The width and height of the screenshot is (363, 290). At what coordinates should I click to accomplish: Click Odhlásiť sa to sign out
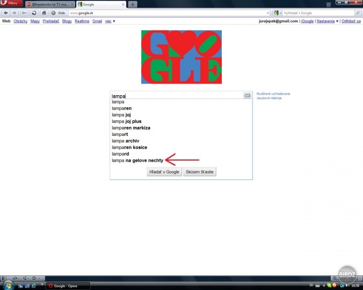[x=351, y=21]
